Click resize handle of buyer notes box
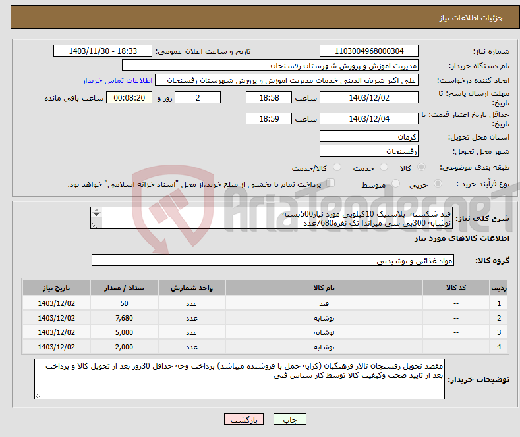Screen dimensions: 520x437 (38, 396)
